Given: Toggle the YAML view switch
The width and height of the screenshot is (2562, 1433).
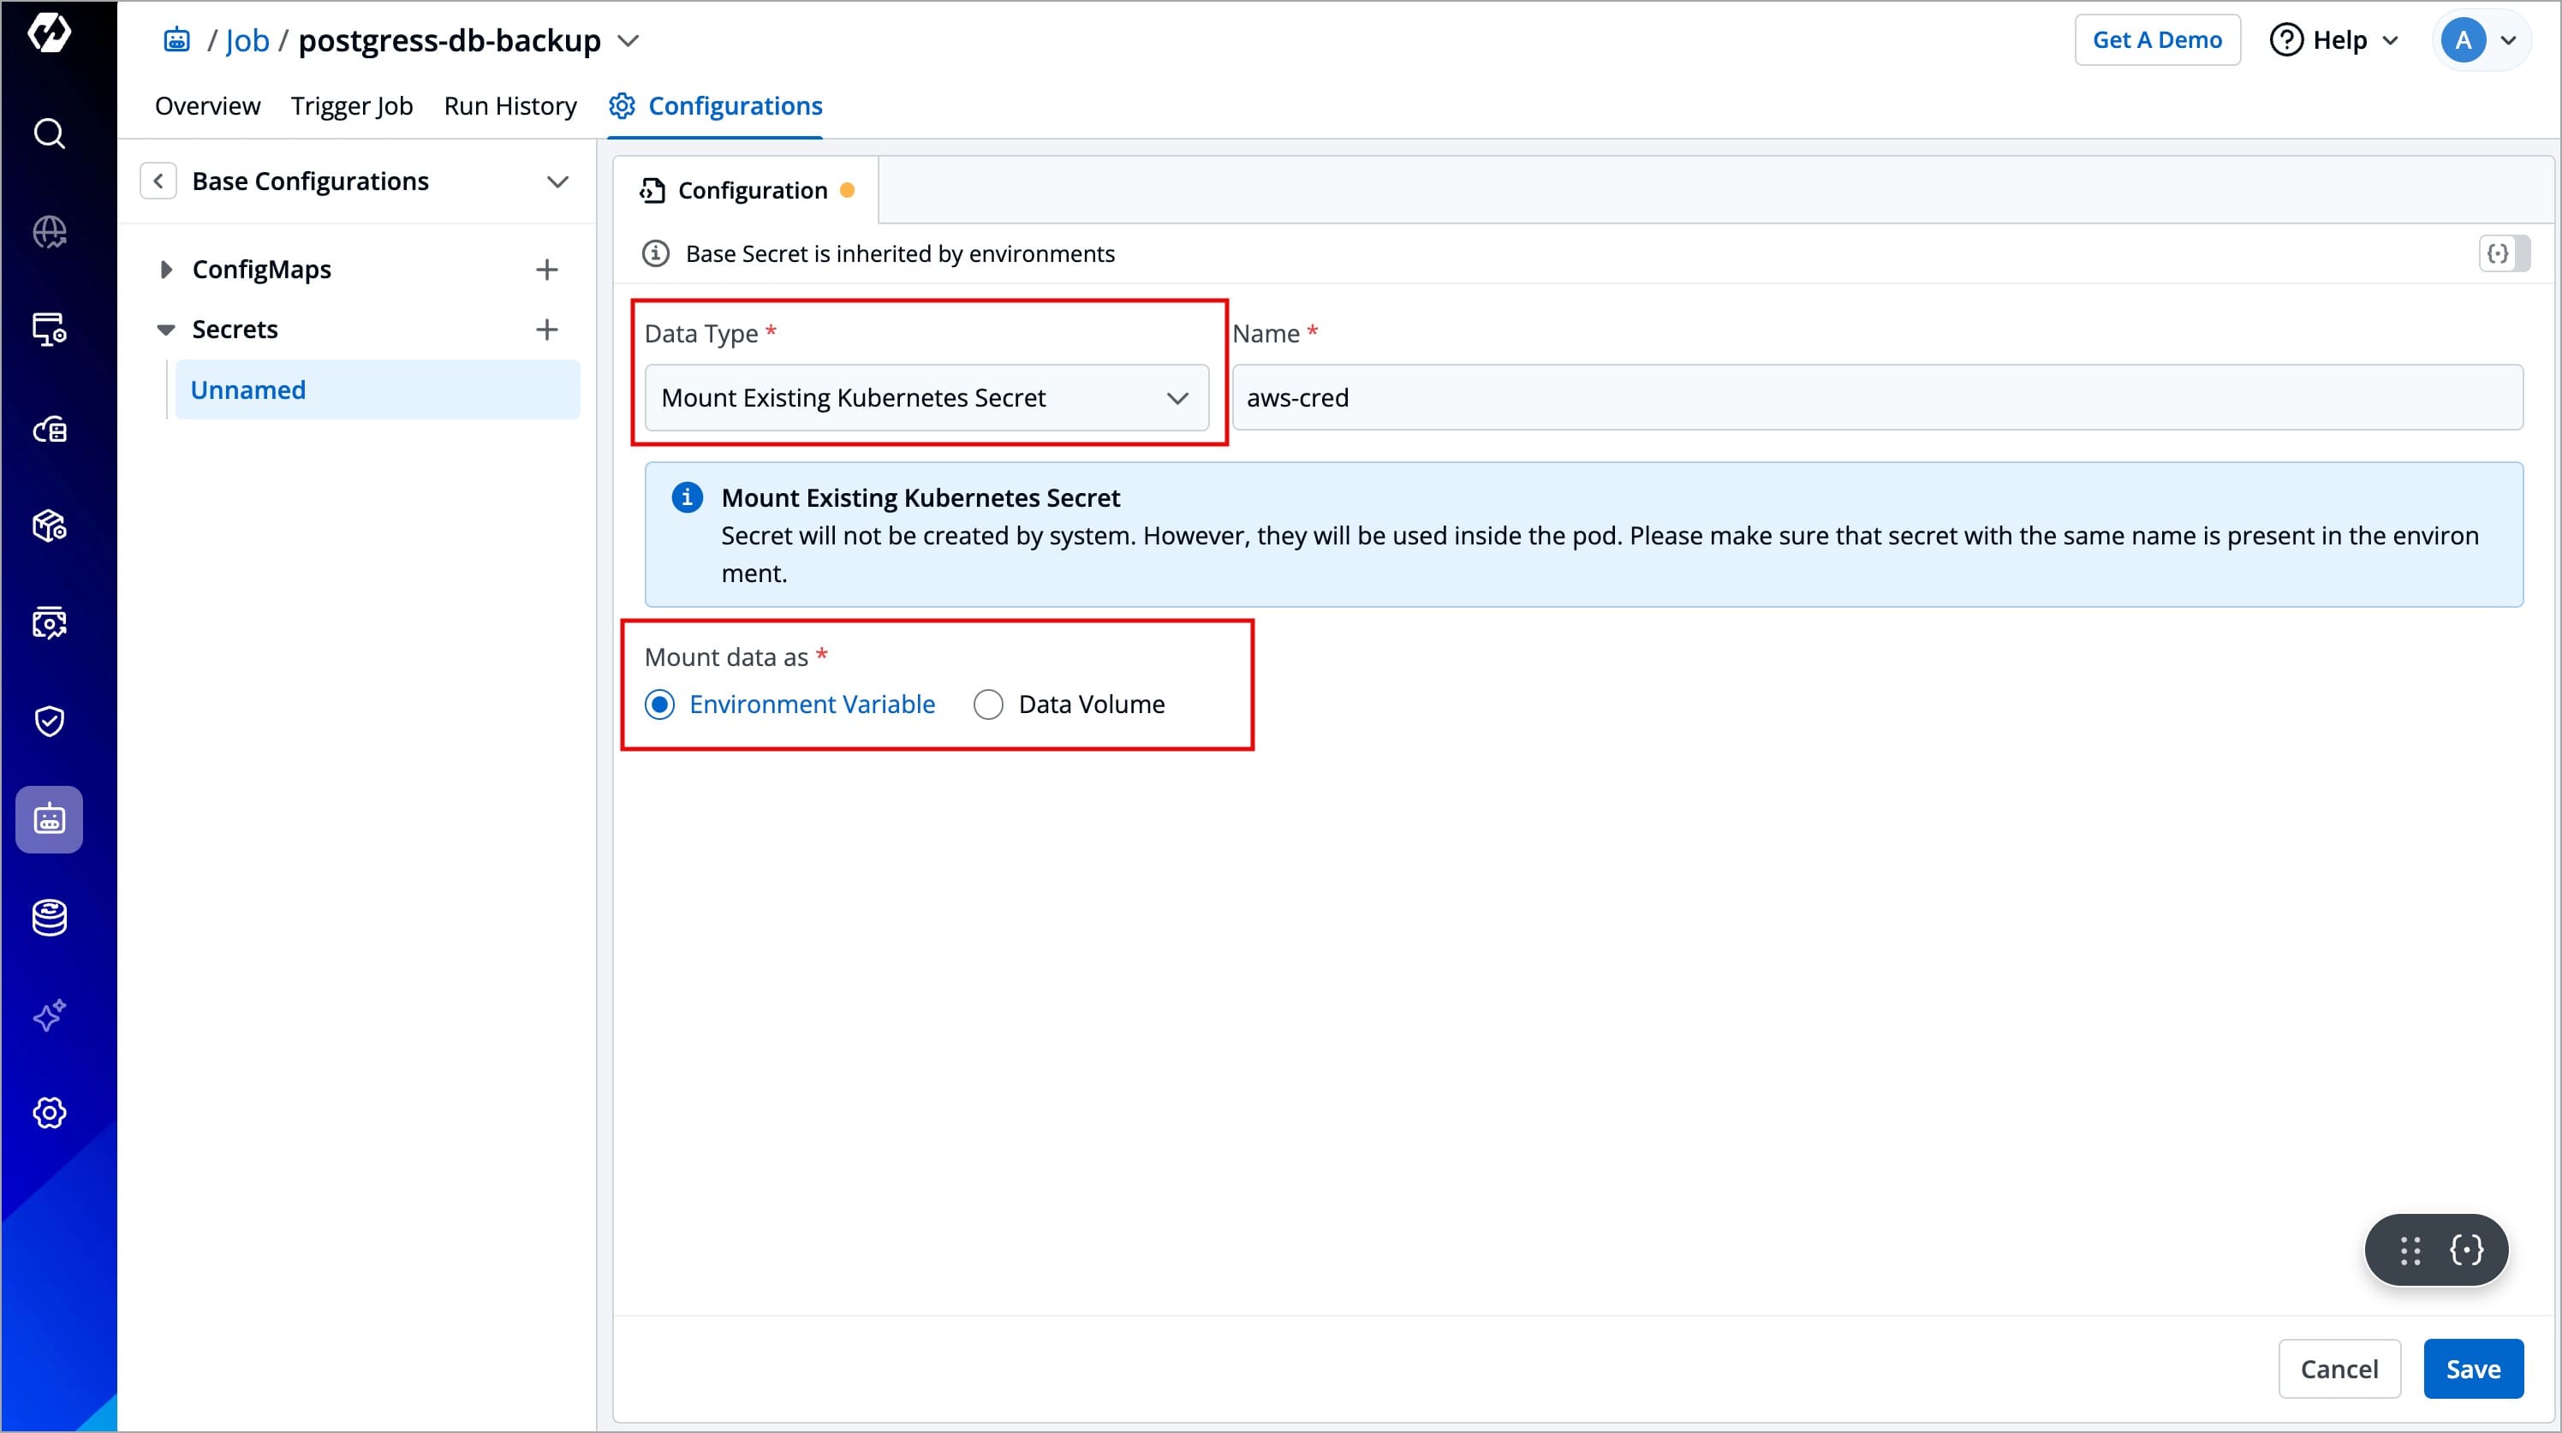Looking at the screenshot, I should 2503,253.
